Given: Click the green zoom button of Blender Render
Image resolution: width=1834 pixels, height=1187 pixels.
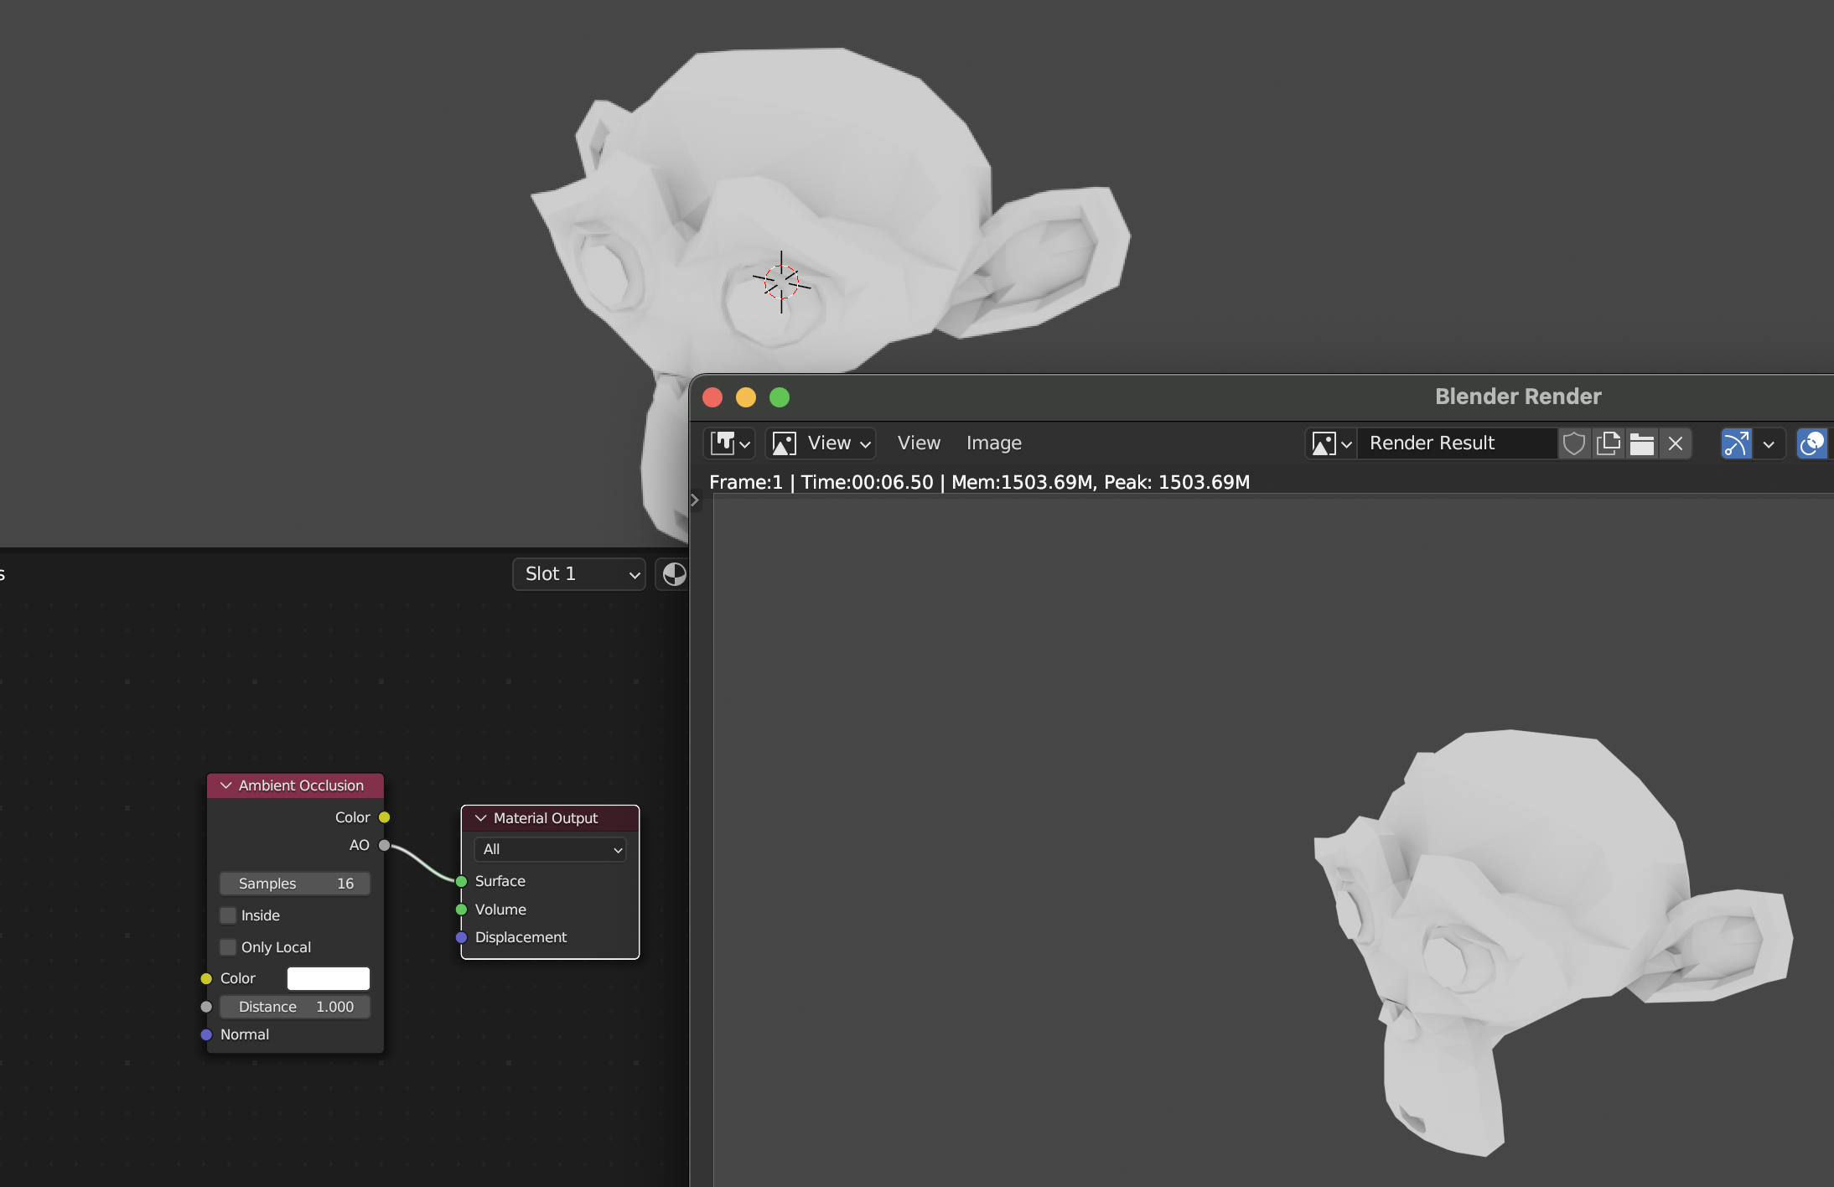Looking at the screenshot, I should click(x=780, y=397).
